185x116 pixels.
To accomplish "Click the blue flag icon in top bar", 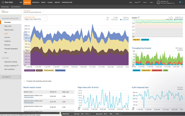I will (180, 2).
